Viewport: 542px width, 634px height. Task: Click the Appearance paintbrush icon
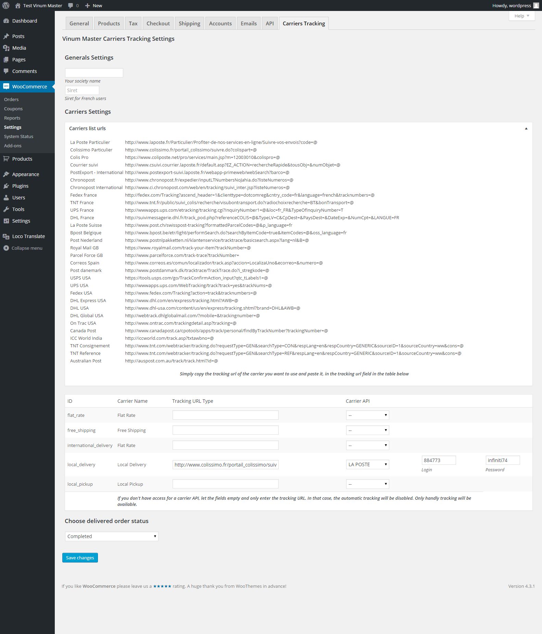tap(6, 174)
